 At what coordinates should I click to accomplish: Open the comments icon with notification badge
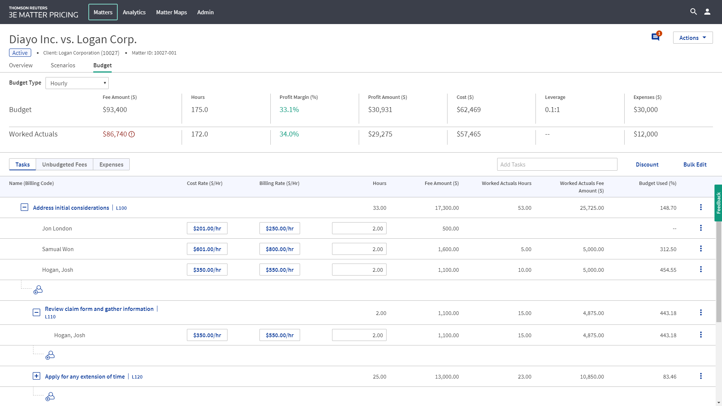point(655,37)
